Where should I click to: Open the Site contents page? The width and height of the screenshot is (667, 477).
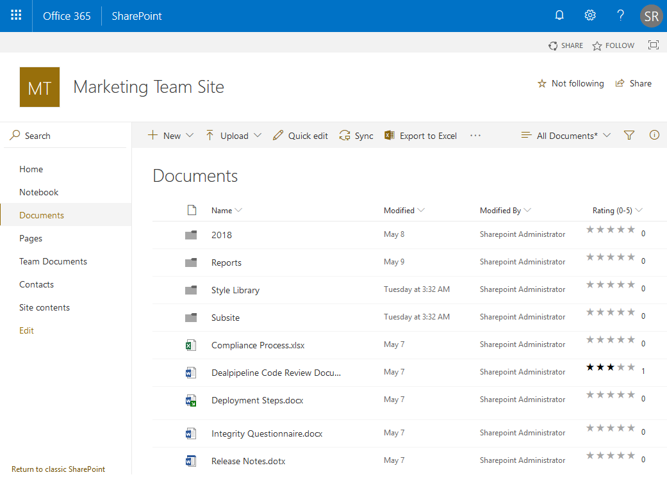click(x=44, y=307)
